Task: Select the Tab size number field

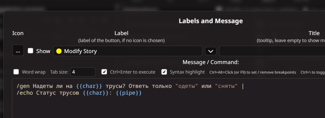Action: [x=83, y=72]
